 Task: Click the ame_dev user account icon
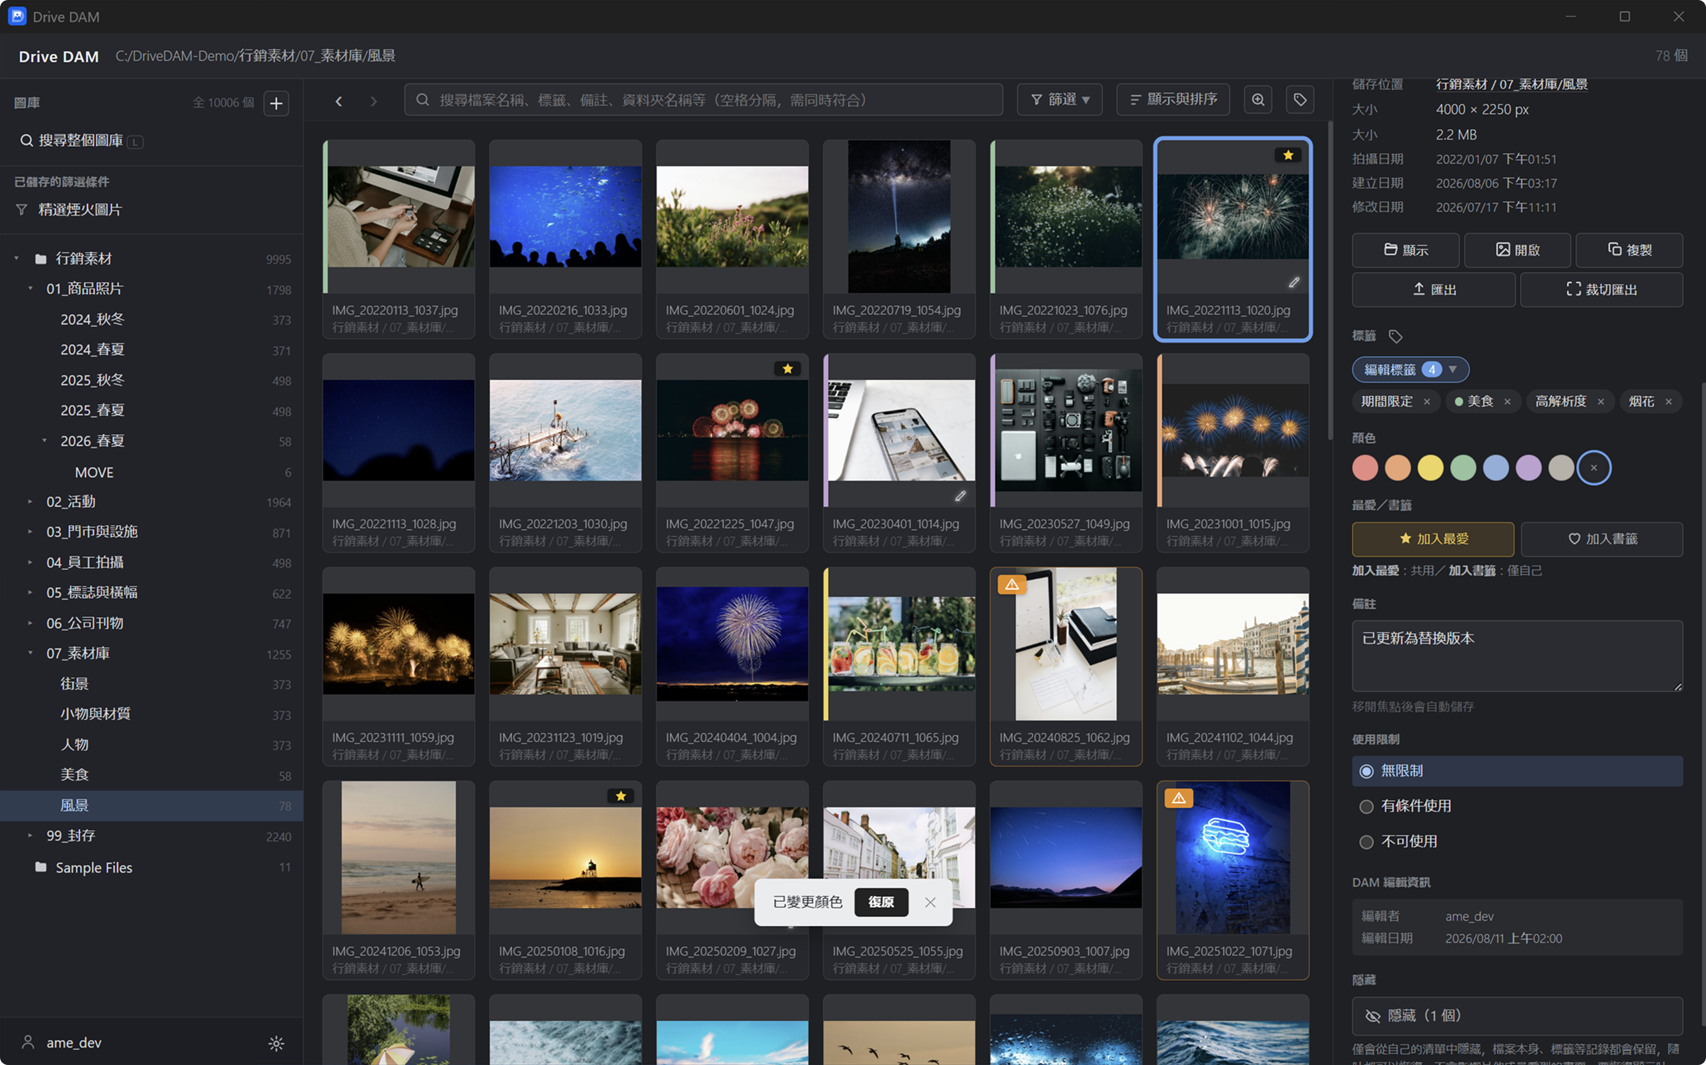(x=28, y=1042)
